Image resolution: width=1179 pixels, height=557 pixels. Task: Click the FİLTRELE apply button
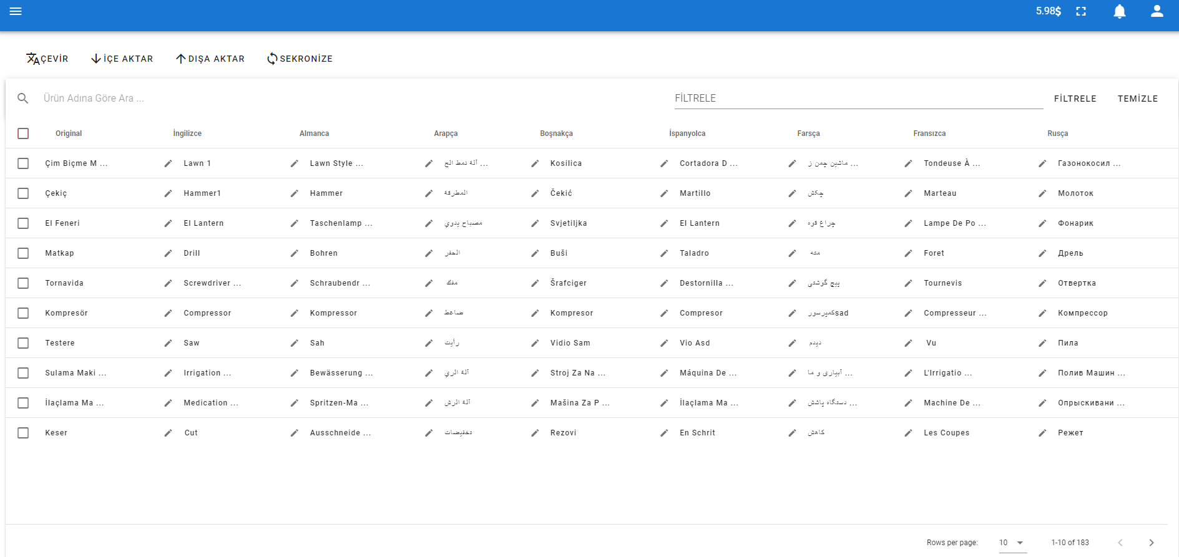point(1075,99)
